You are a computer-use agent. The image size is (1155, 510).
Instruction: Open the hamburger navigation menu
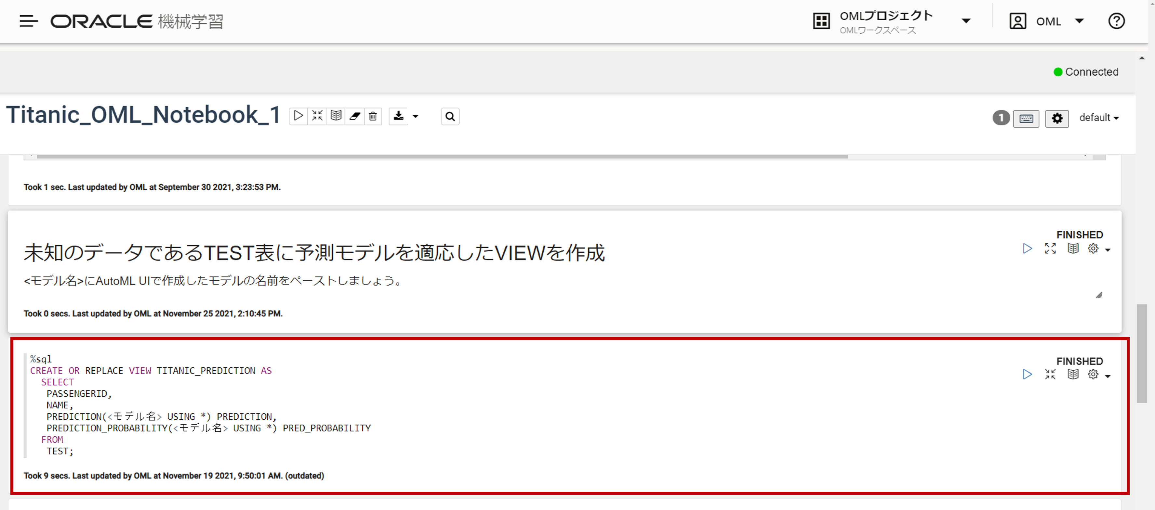click(x=28, y=21)
